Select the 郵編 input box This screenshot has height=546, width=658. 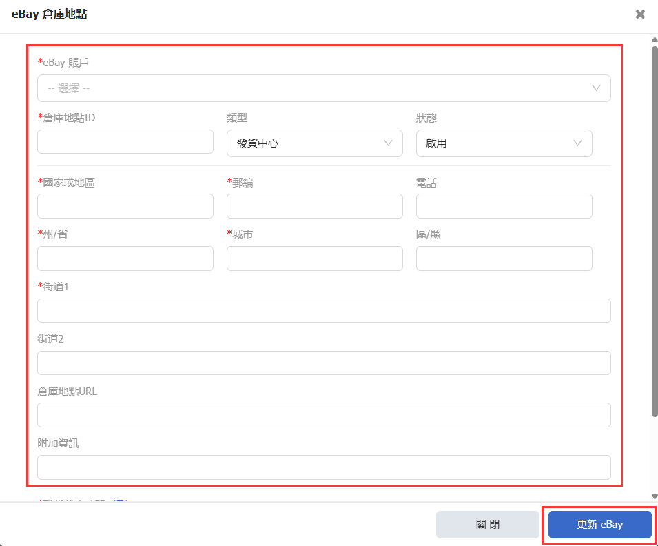[314, 206]
